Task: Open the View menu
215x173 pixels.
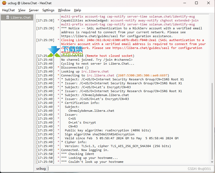Action: click(x=22, y=10)
